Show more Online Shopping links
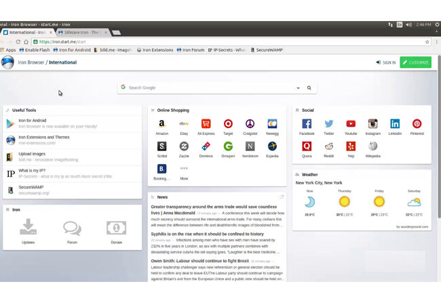 (184, 169)
